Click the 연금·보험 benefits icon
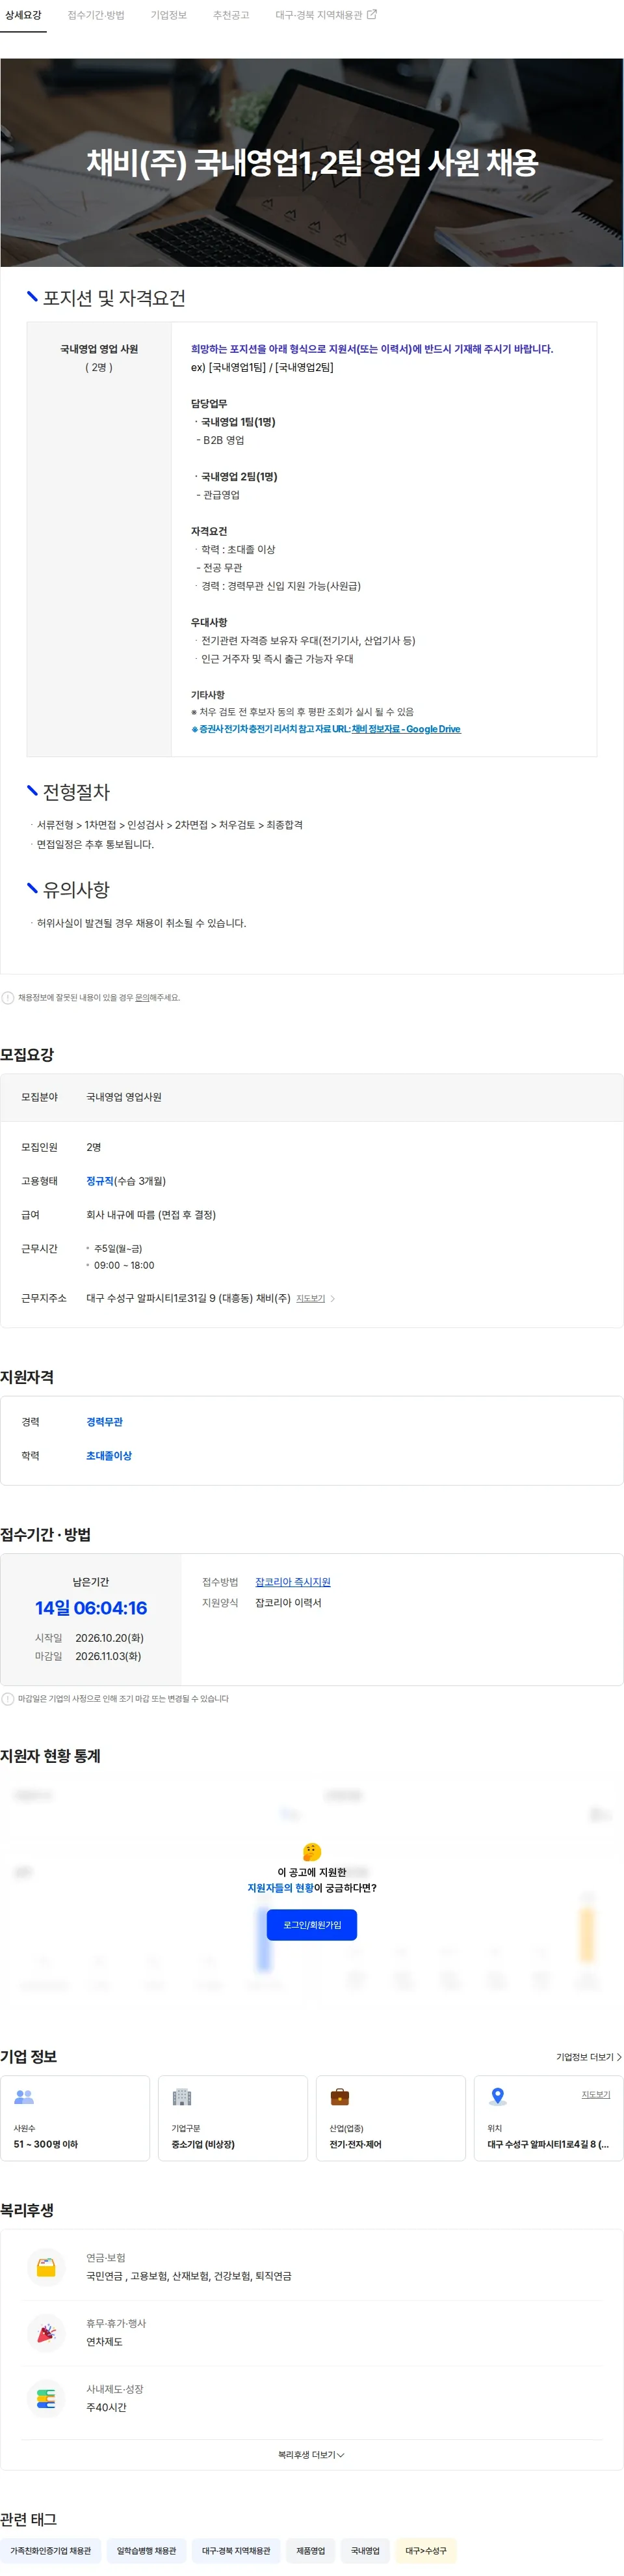Screen dimensions: 624x2576 [46, 2267]
